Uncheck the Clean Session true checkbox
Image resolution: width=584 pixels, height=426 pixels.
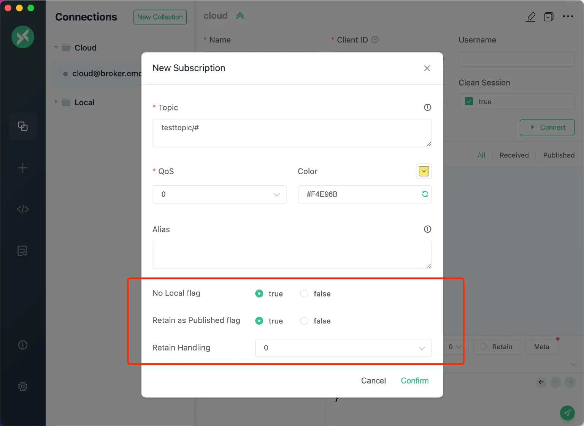click(469, 101)
